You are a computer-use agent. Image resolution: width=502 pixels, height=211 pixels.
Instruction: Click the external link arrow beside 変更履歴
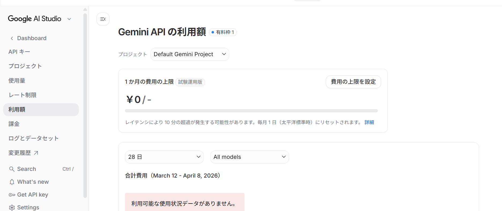(x=36, y=153)
